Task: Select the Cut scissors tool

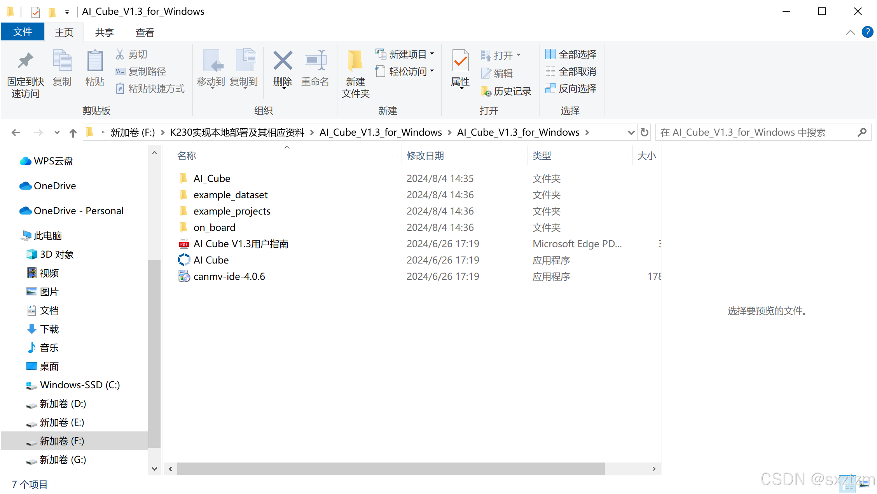Action: click(x=131, y=54)
